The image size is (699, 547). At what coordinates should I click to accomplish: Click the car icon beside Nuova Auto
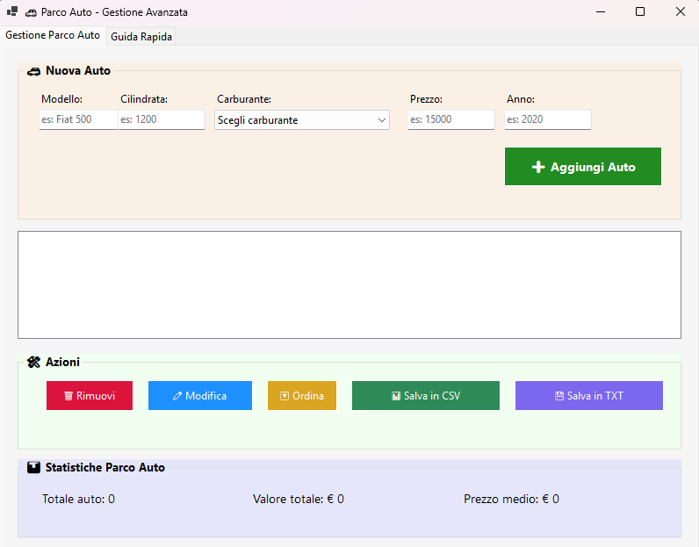click(33, 71)
